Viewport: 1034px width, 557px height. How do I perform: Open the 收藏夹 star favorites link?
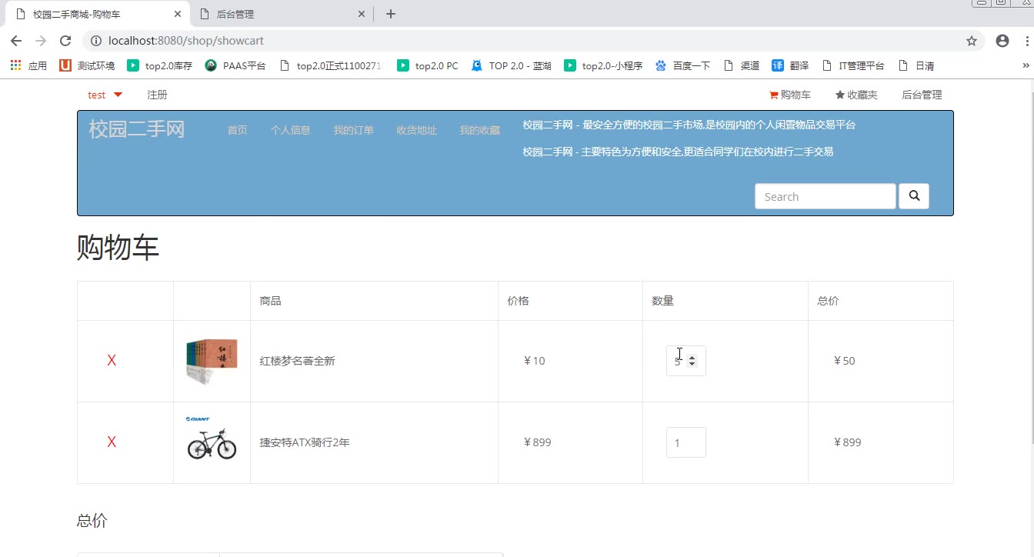point(856,95)
